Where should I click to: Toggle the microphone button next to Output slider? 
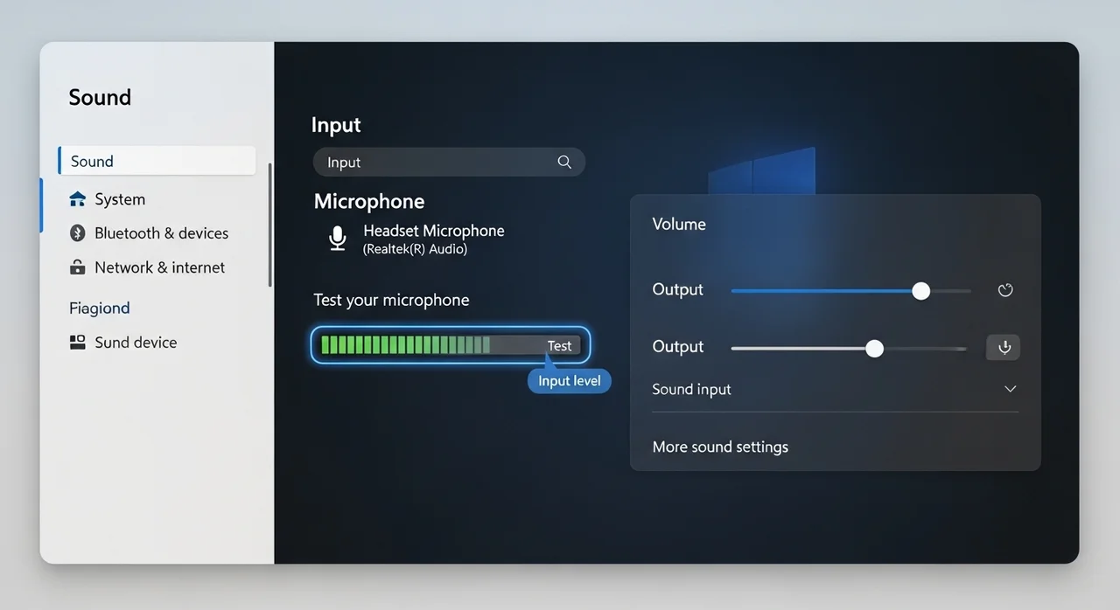pos(1004,348)
